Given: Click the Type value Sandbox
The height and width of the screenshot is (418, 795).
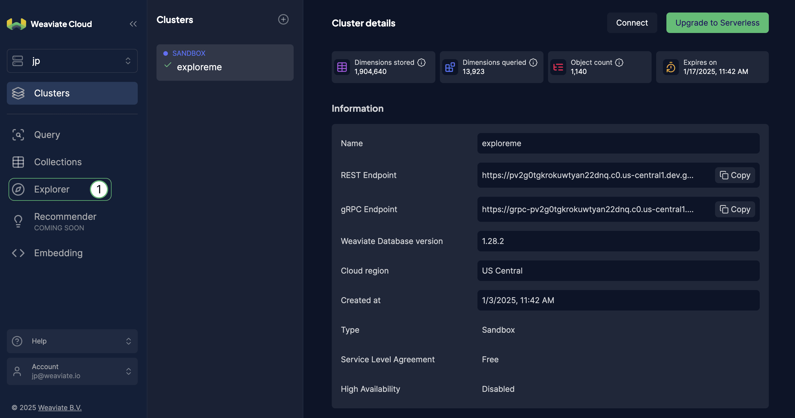Looking at the screenshot, I should [498, 330].
